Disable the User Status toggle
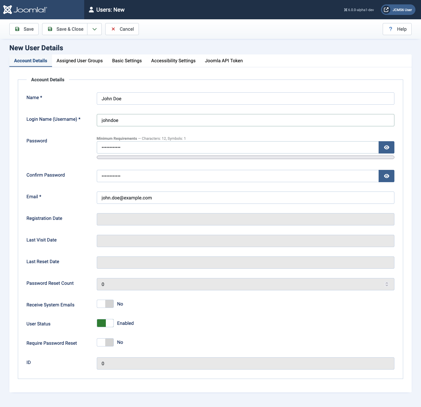Screen dimensions: 421x407 coord(105,323)
